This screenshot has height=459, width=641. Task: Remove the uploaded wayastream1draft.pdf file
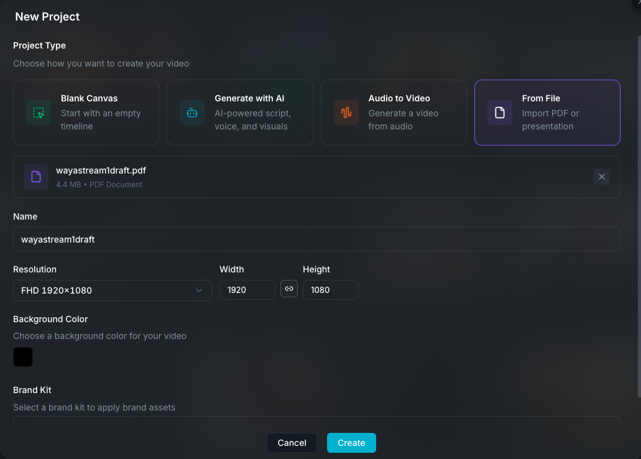(x=601, y=176)
